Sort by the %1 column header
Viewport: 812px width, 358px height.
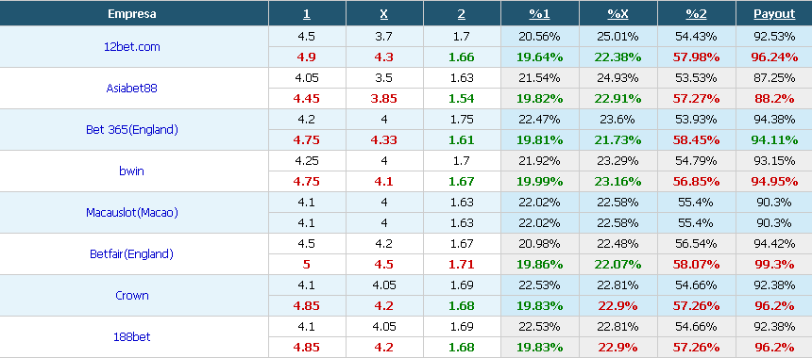pos(540,14)
